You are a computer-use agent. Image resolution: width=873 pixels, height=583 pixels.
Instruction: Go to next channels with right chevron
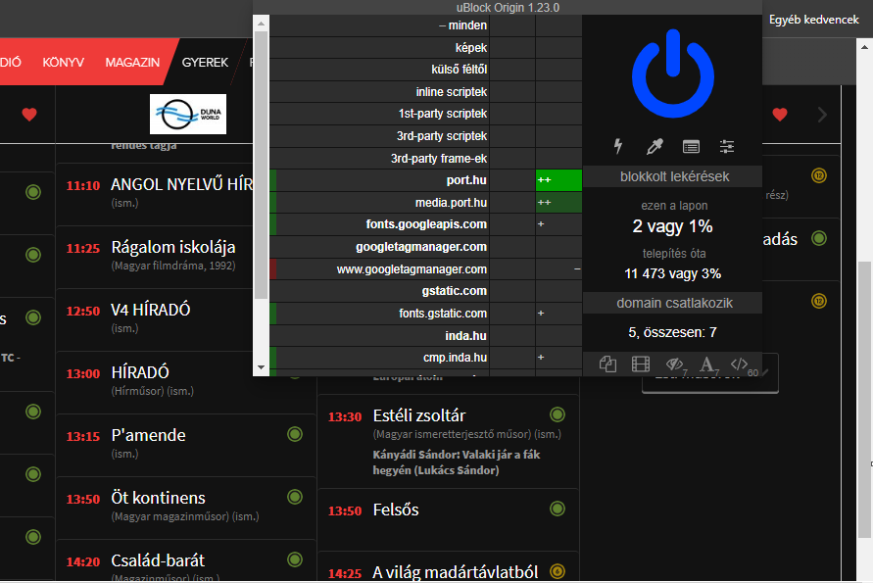tap(822, 115)
